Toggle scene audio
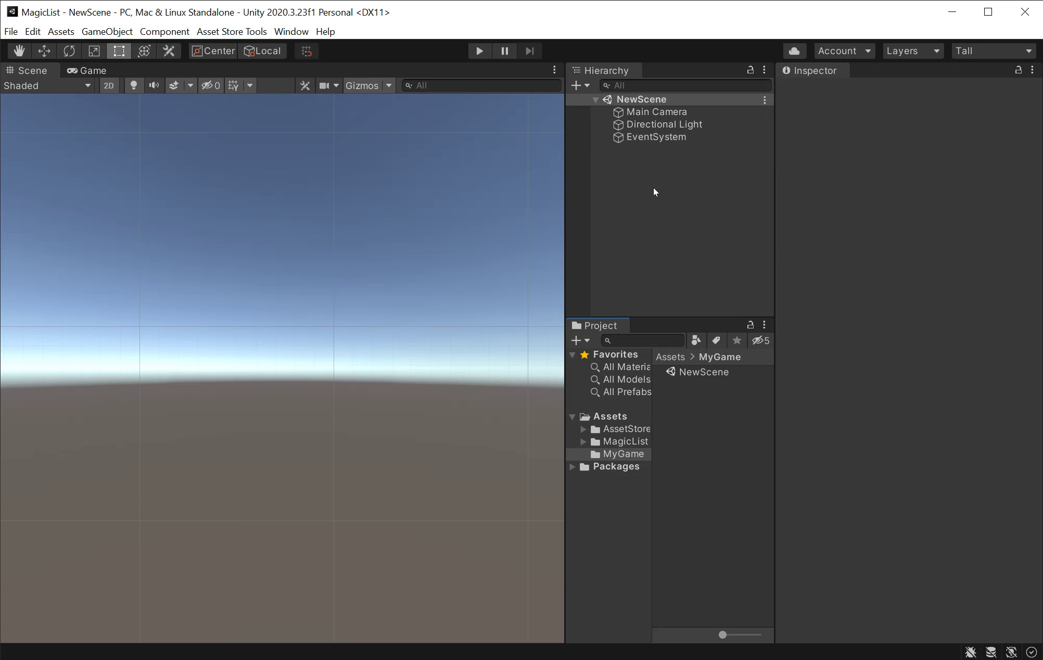This screenshot has width=1043, height=660. coord(154,85)
